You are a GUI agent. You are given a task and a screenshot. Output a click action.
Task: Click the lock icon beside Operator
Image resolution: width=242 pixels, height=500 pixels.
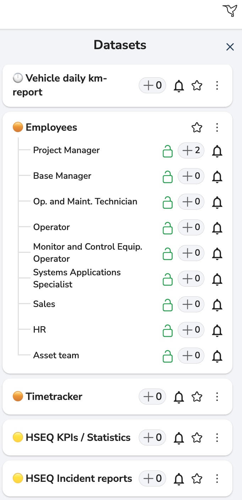167,228
